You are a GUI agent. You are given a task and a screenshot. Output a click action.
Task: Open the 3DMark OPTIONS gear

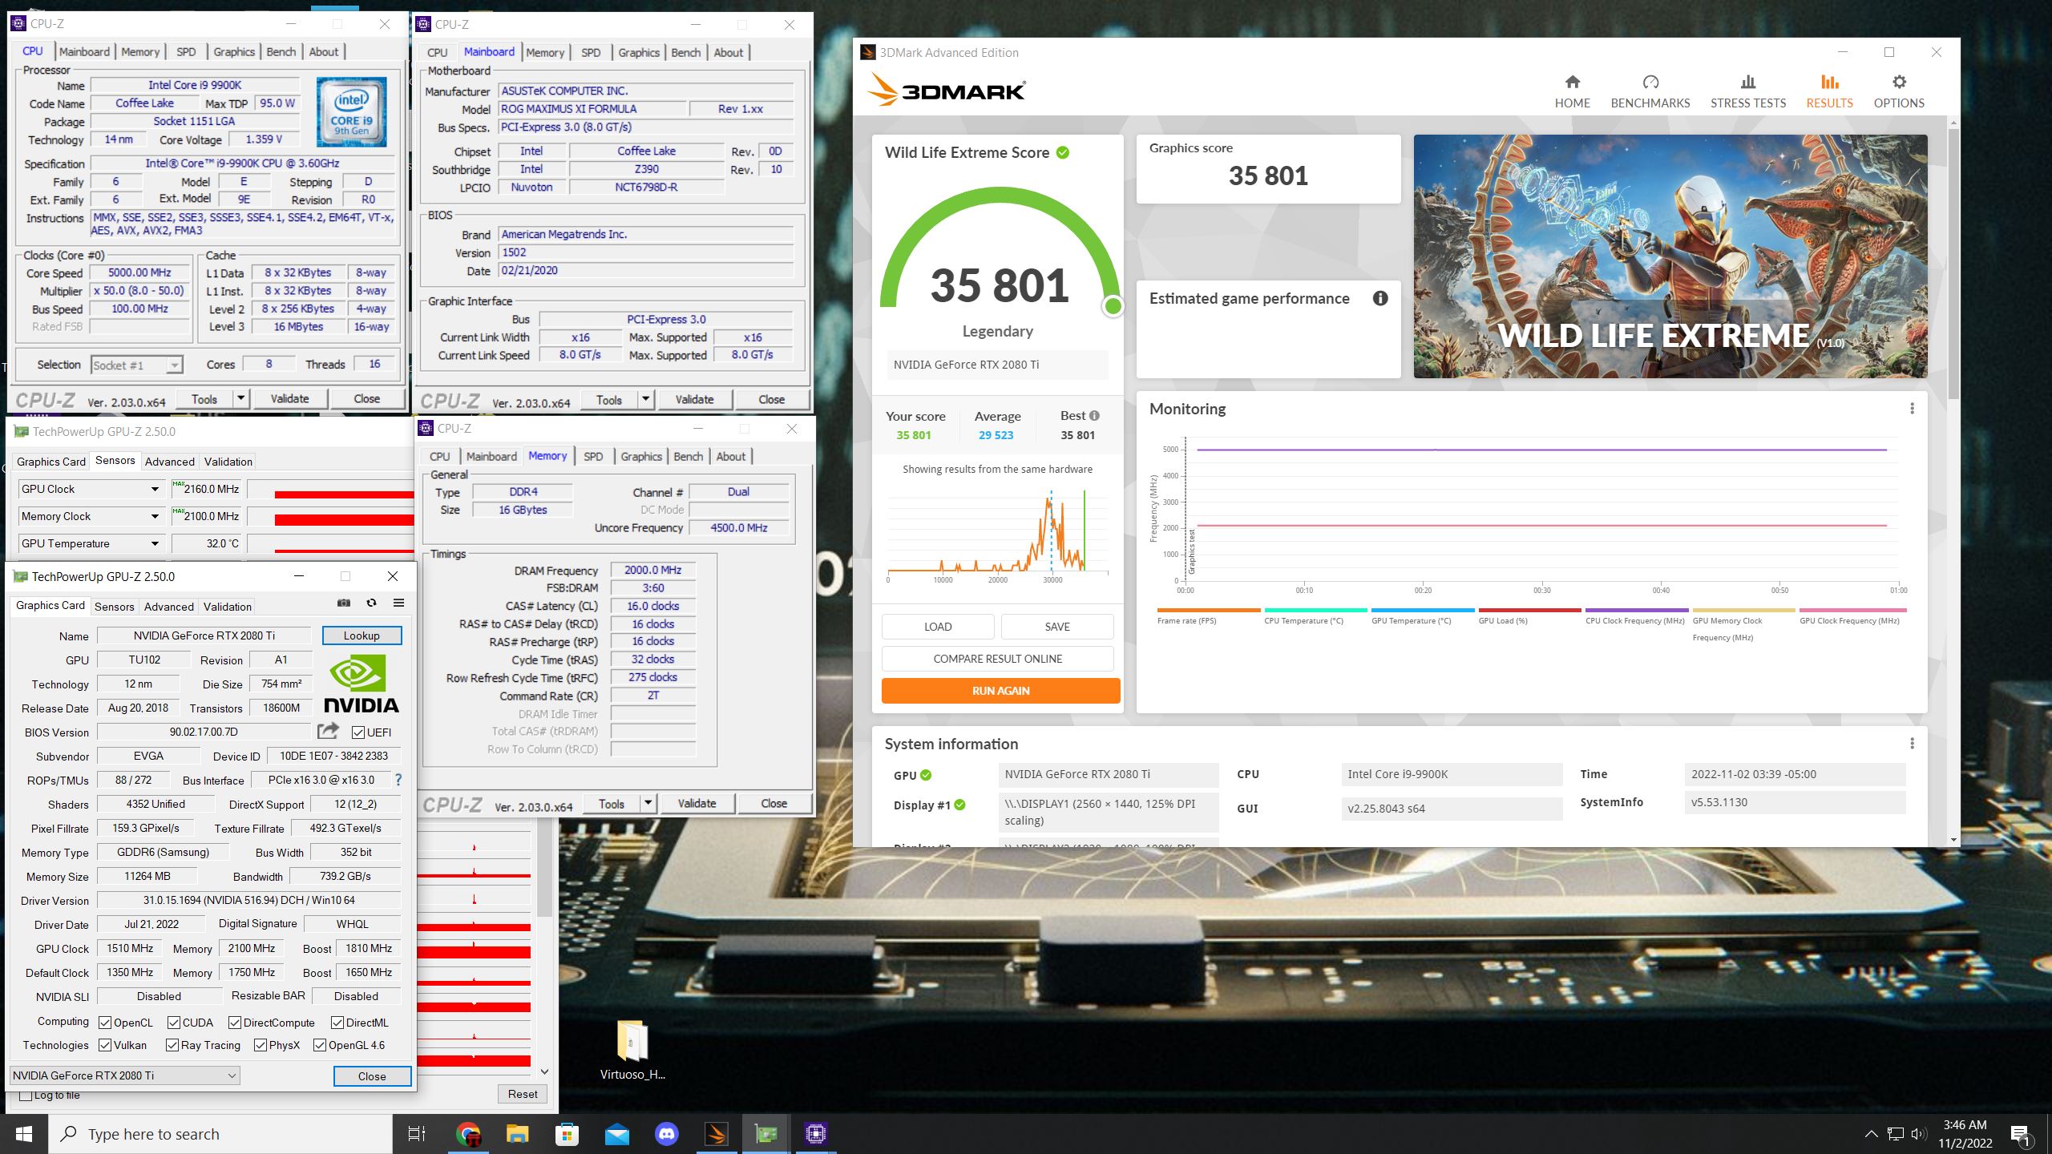coord(1898,91)
